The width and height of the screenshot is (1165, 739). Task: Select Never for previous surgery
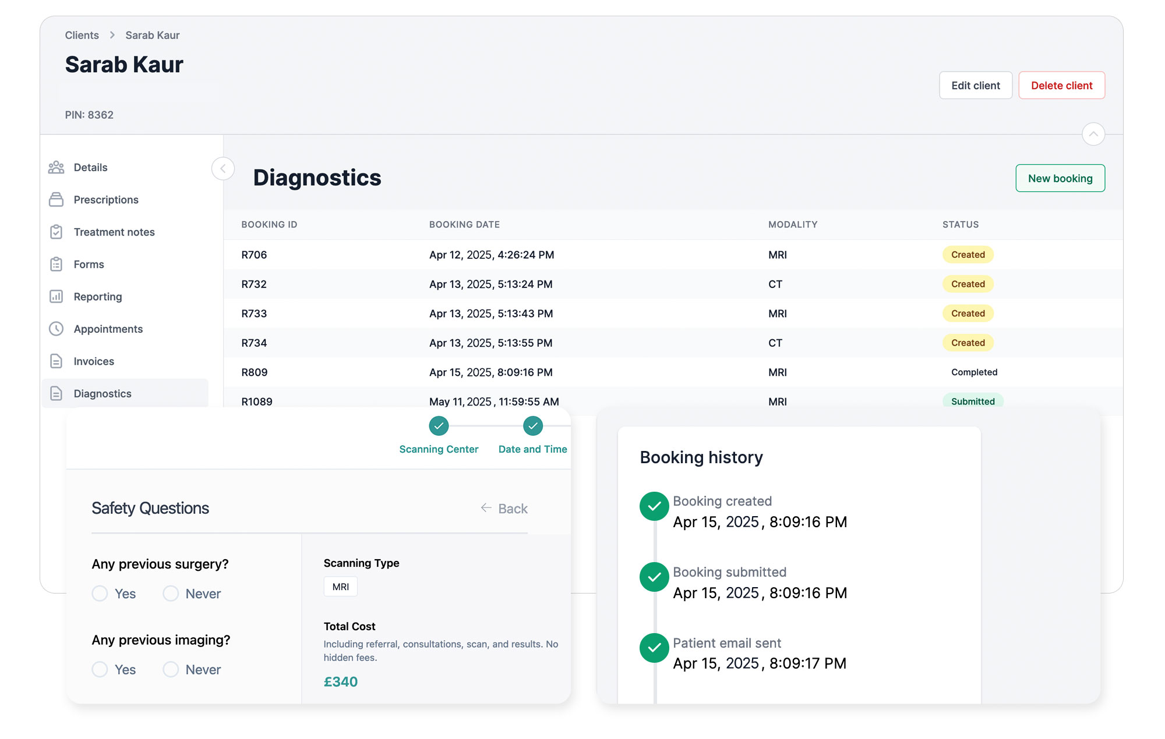[x=171, y=594]
